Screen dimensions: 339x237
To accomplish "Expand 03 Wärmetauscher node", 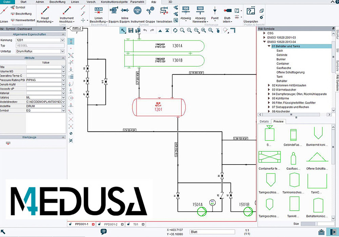I will pos(269,90).
